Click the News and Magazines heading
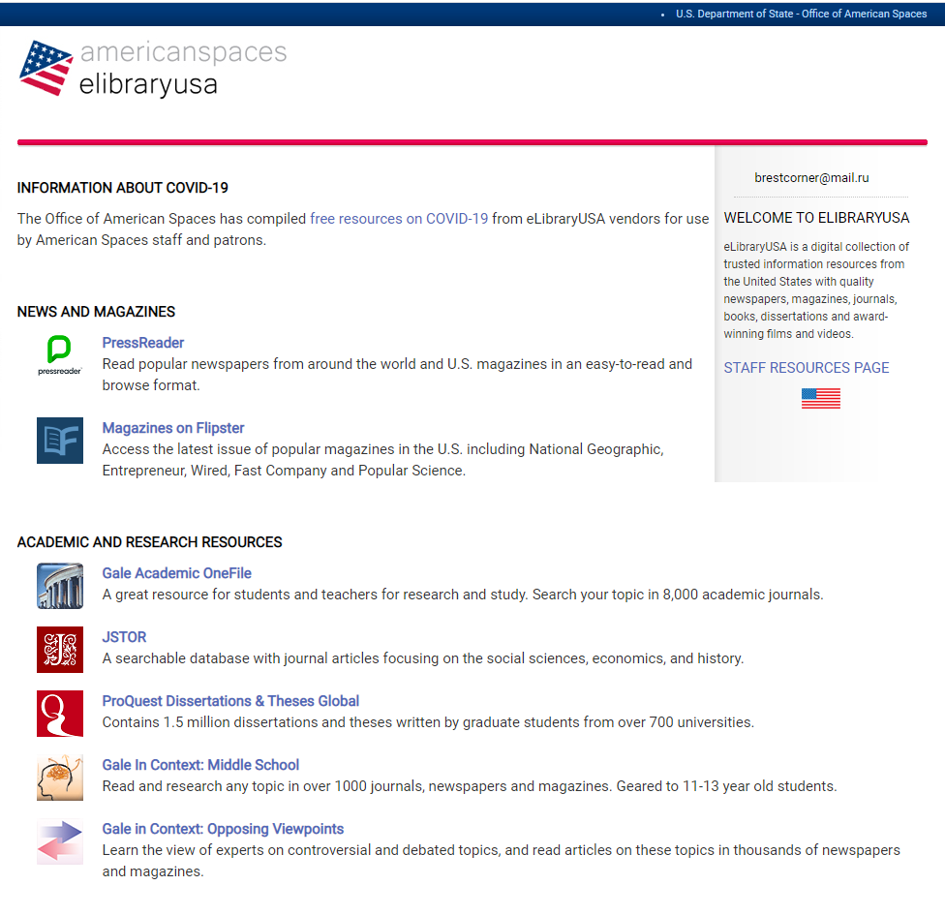The width and height of the screenshot is (945, 916). [96, 312]
